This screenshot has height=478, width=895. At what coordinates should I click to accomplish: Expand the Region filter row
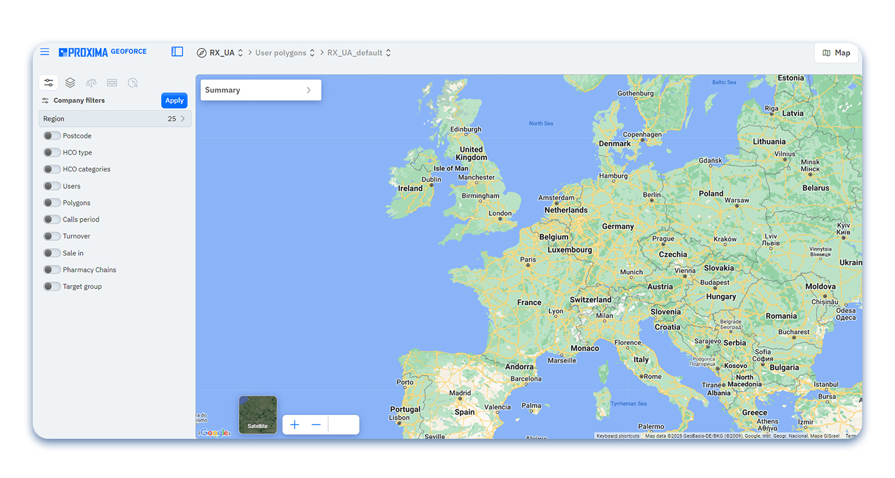116,119
